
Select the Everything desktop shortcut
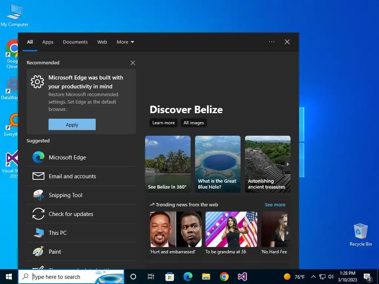coord(11,125)
